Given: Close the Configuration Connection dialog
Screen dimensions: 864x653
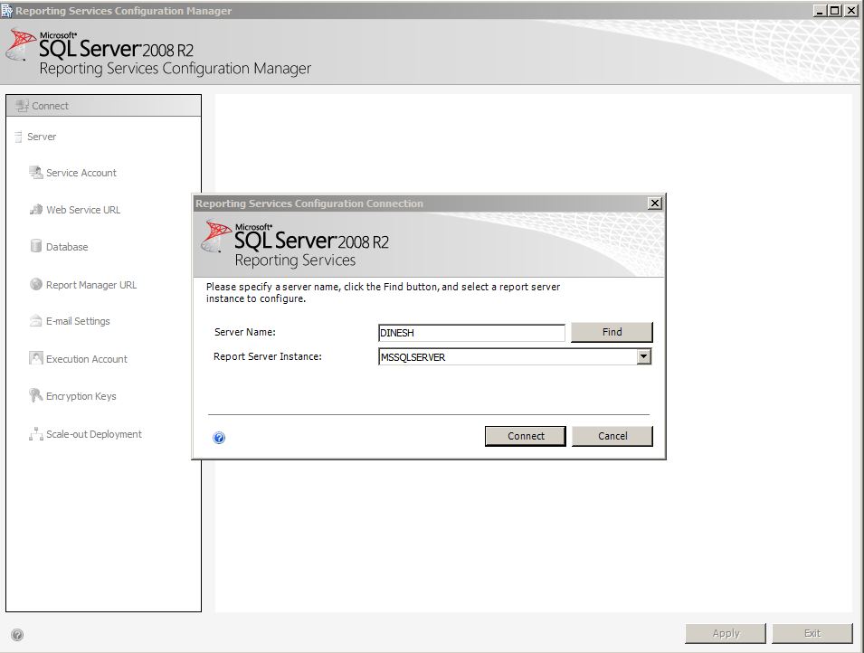Looking at the screenshot, I should coord(655,203).
